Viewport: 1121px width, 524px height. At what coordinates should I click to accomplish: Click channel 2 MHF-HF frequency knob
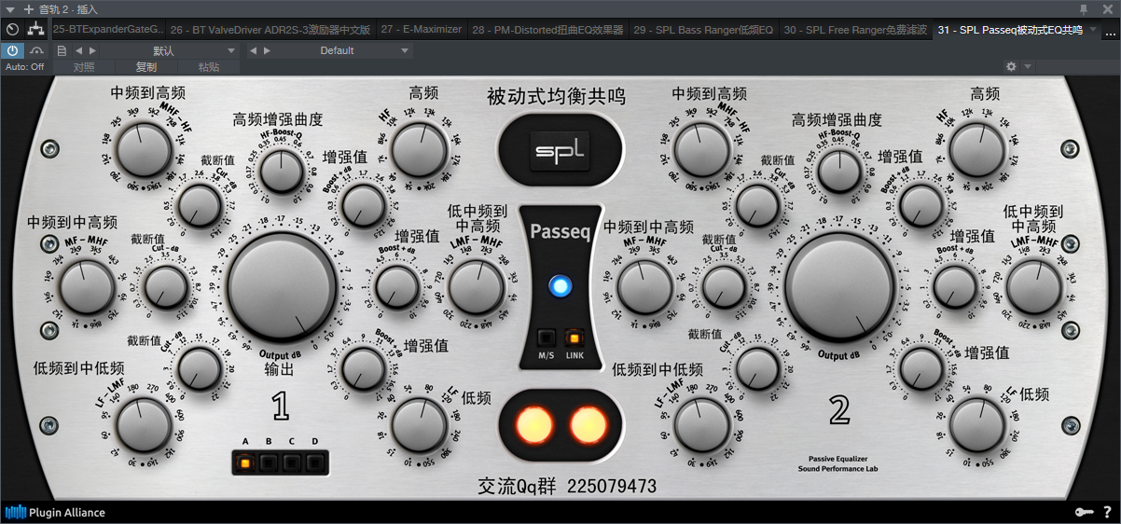coord(700,151)
